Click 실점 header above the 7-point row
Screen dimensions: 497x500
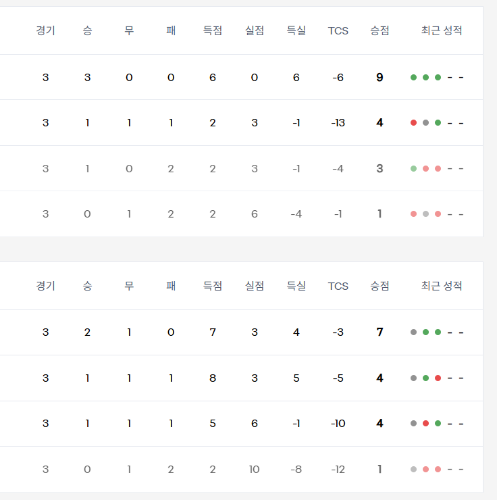coord(254,286)
